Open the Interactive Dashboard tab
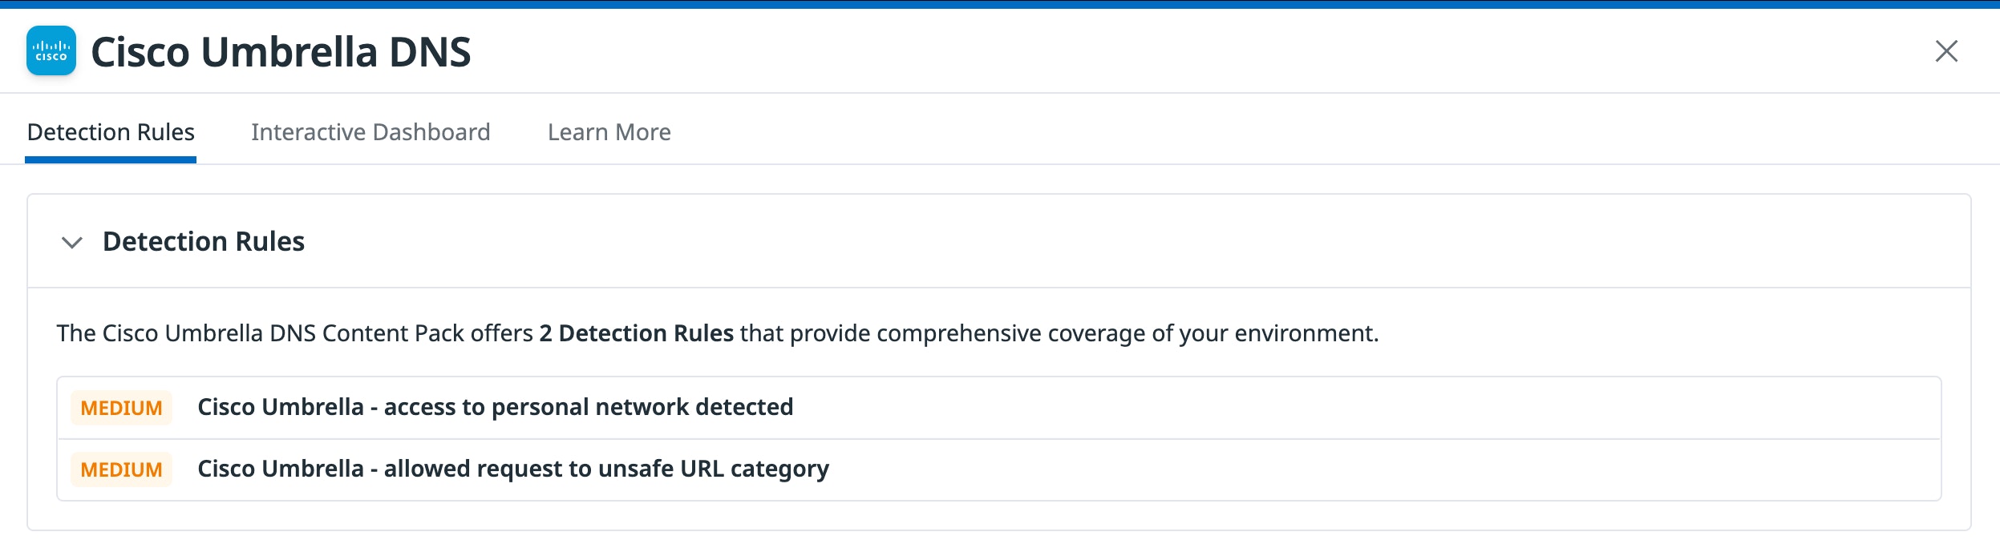Image resolution: width=2000 pixels, height=556 pixels. (370, 132)
